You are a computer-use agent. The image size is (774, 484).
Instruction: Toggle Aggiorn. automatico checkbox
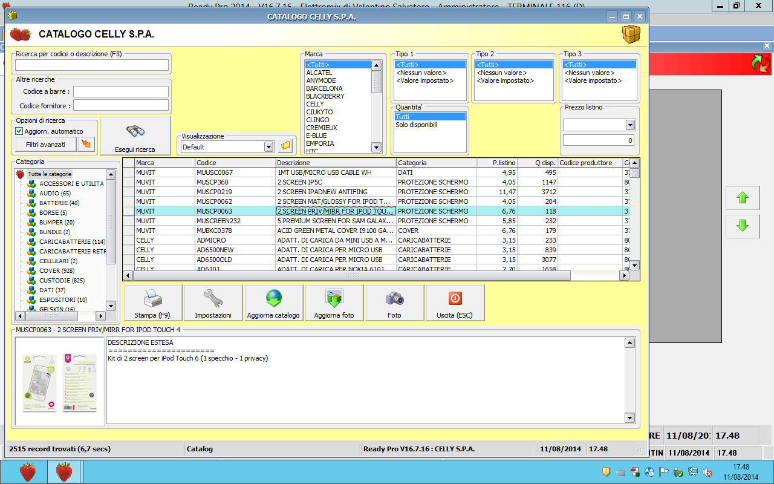pos(19,131)
